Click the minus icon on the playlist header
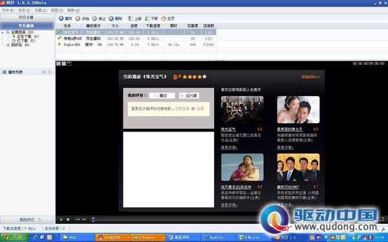Image resolution: width=388 pixels, height=242 pixels. (x=50, y=72)
